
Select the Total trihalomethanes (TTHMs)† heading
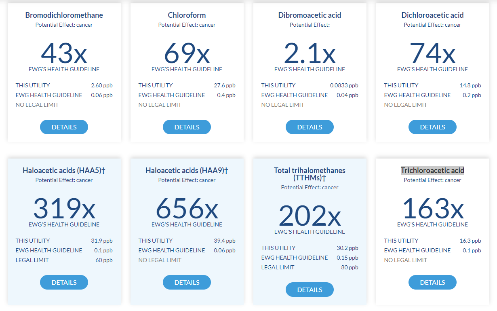(310, 174)
